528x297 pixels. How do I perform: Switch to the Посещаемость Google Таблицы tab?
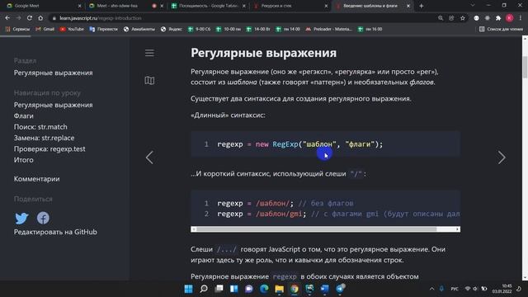click(207, 6)
